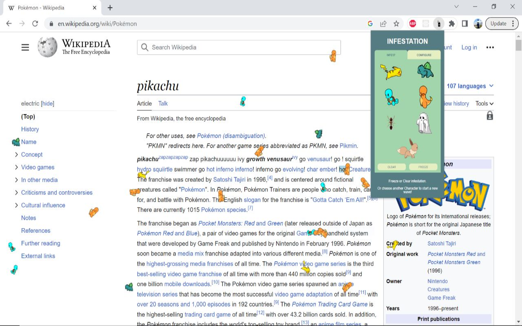Open the 107 languages dropdown
This screenshot has height=326, width=522.
[470, 86]
